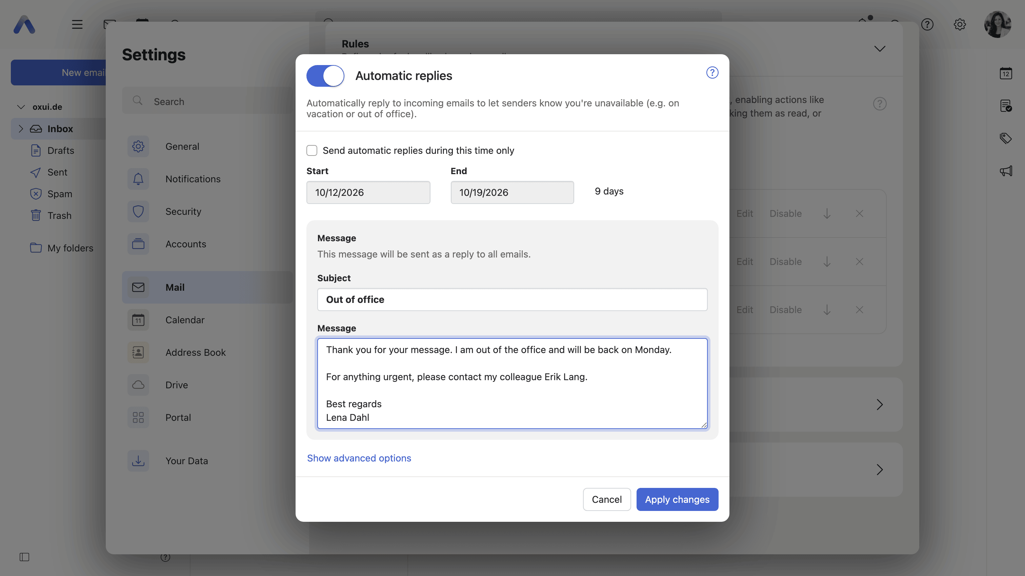1025x576 pixels.
Task: Open Calendar settings section
Action: [x=207, y=320]
